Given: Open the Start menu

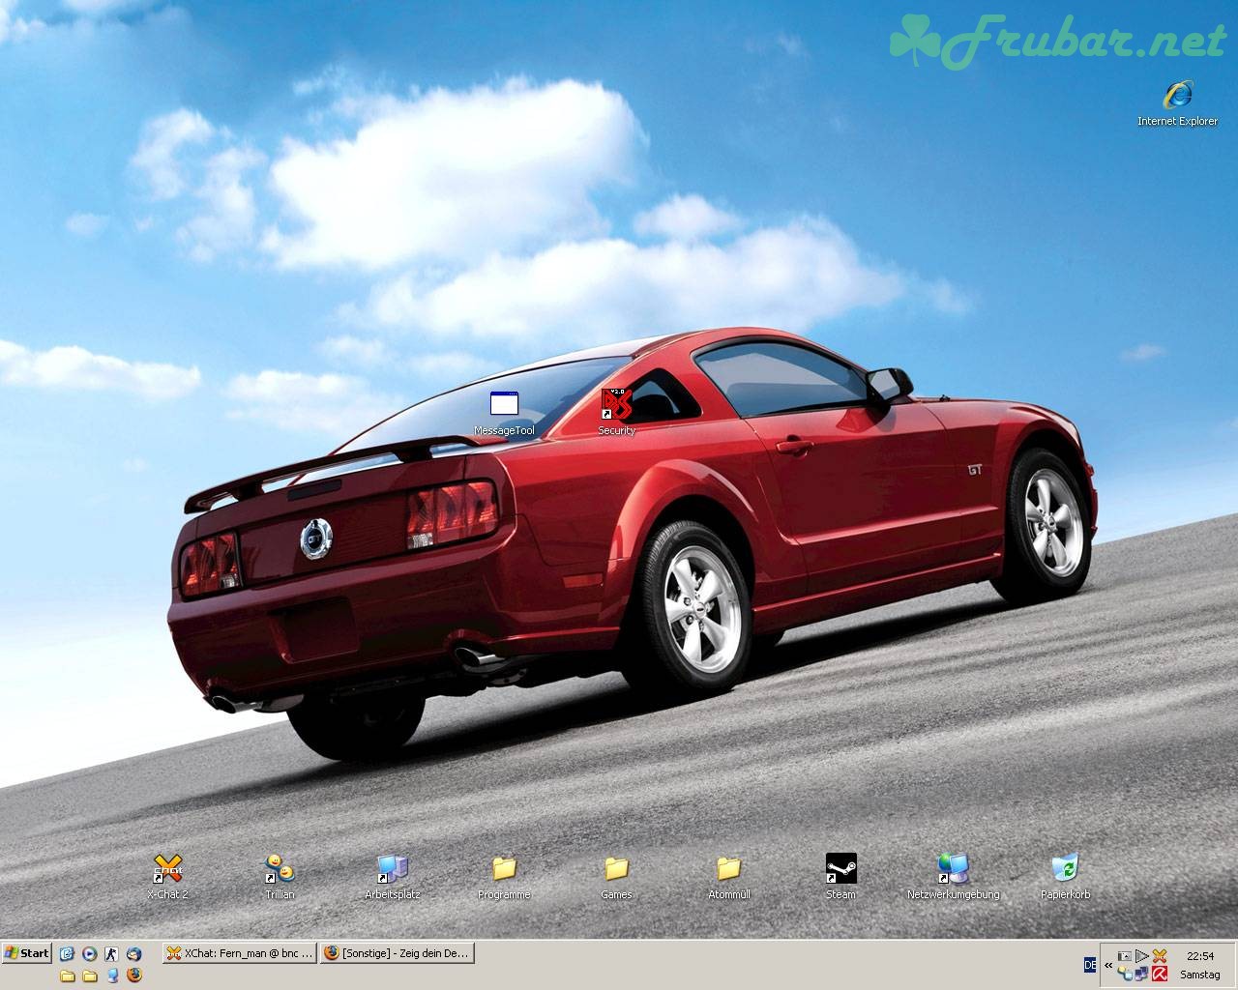Looking at the screenshot, I should (27, 953).
